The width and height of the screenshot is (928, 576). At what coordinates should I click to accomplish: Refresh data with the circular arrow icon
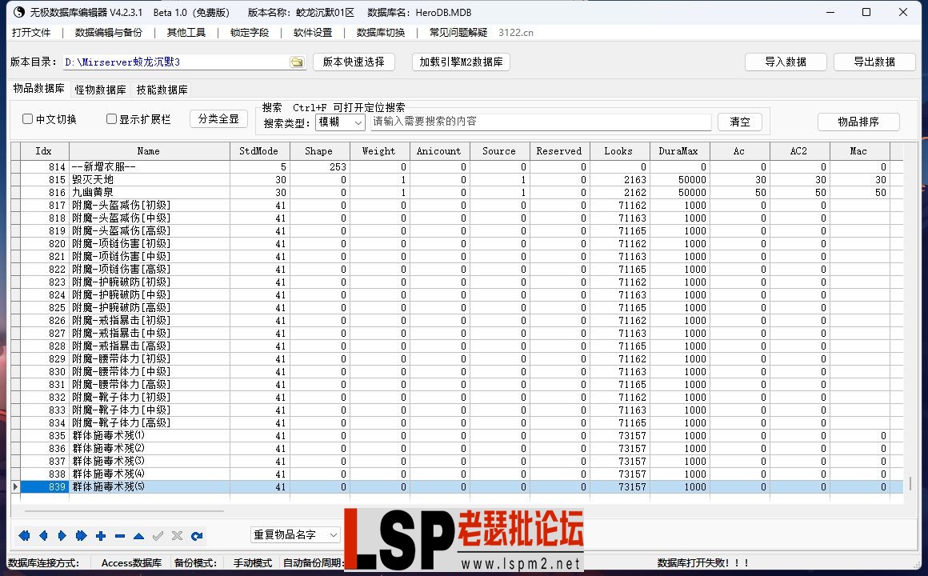pyautogui.click(x=197, y=536)
